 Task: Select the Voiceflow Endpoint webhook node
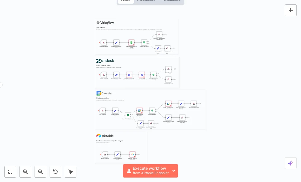click(104, 43)
